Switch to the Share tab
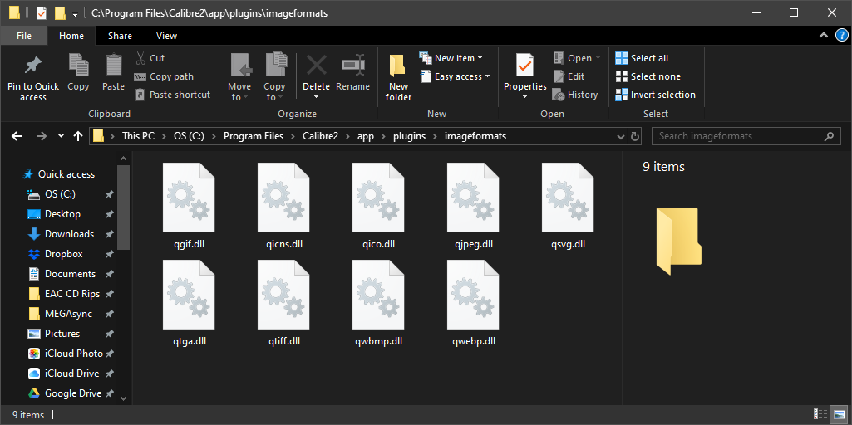 click(120, 36)
